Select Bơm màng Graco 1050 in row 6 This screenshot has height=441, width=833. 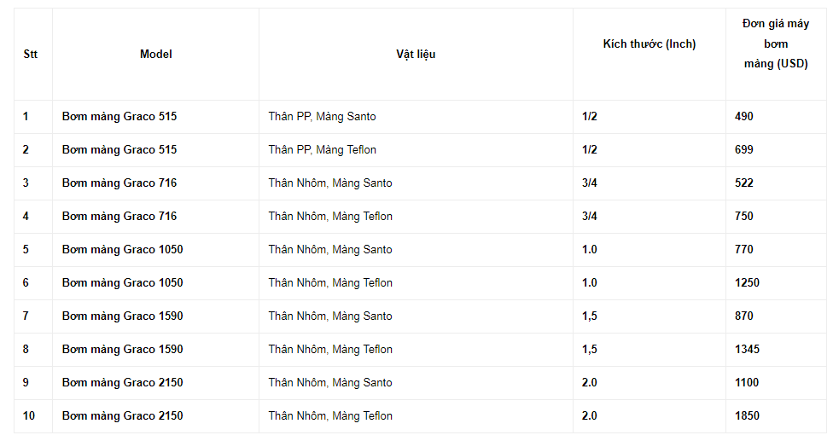122,283
